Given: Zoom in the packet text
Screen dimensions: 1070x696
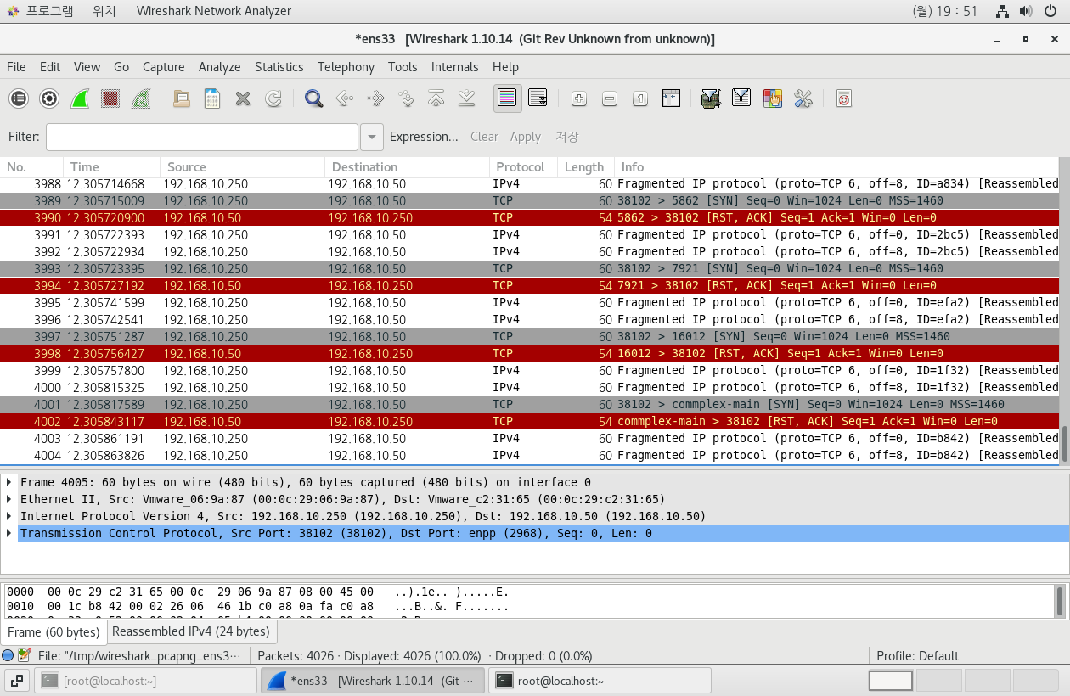Looking at the screenshot, I should [x=579, y=98].
